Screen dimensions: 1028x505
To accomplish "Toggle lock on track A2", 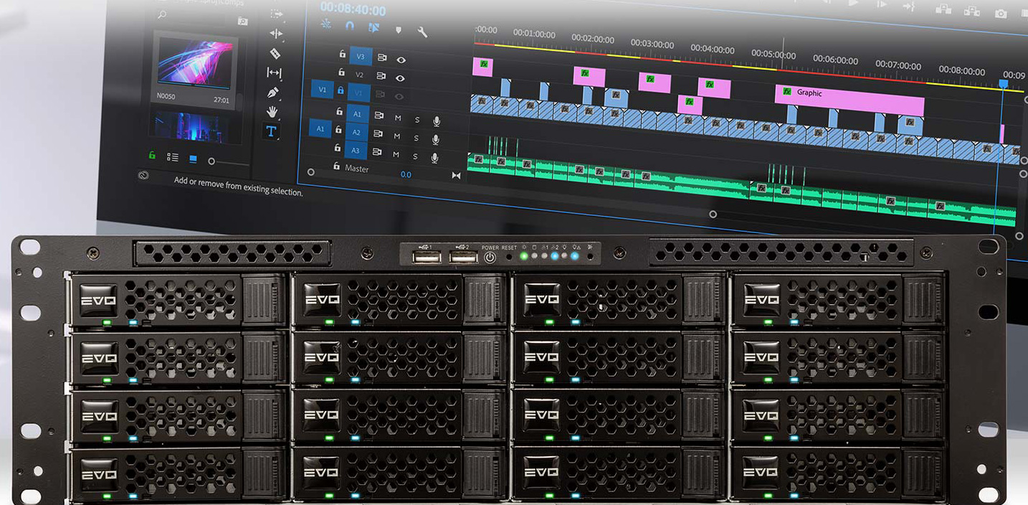I will (x=338, y=130).
